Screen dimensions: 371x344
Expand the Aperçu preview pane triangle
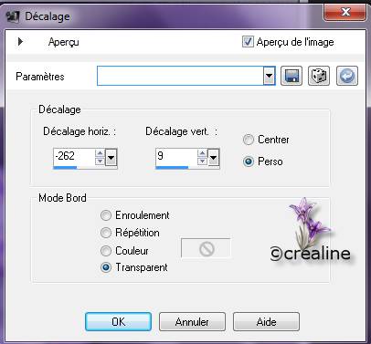20,42
